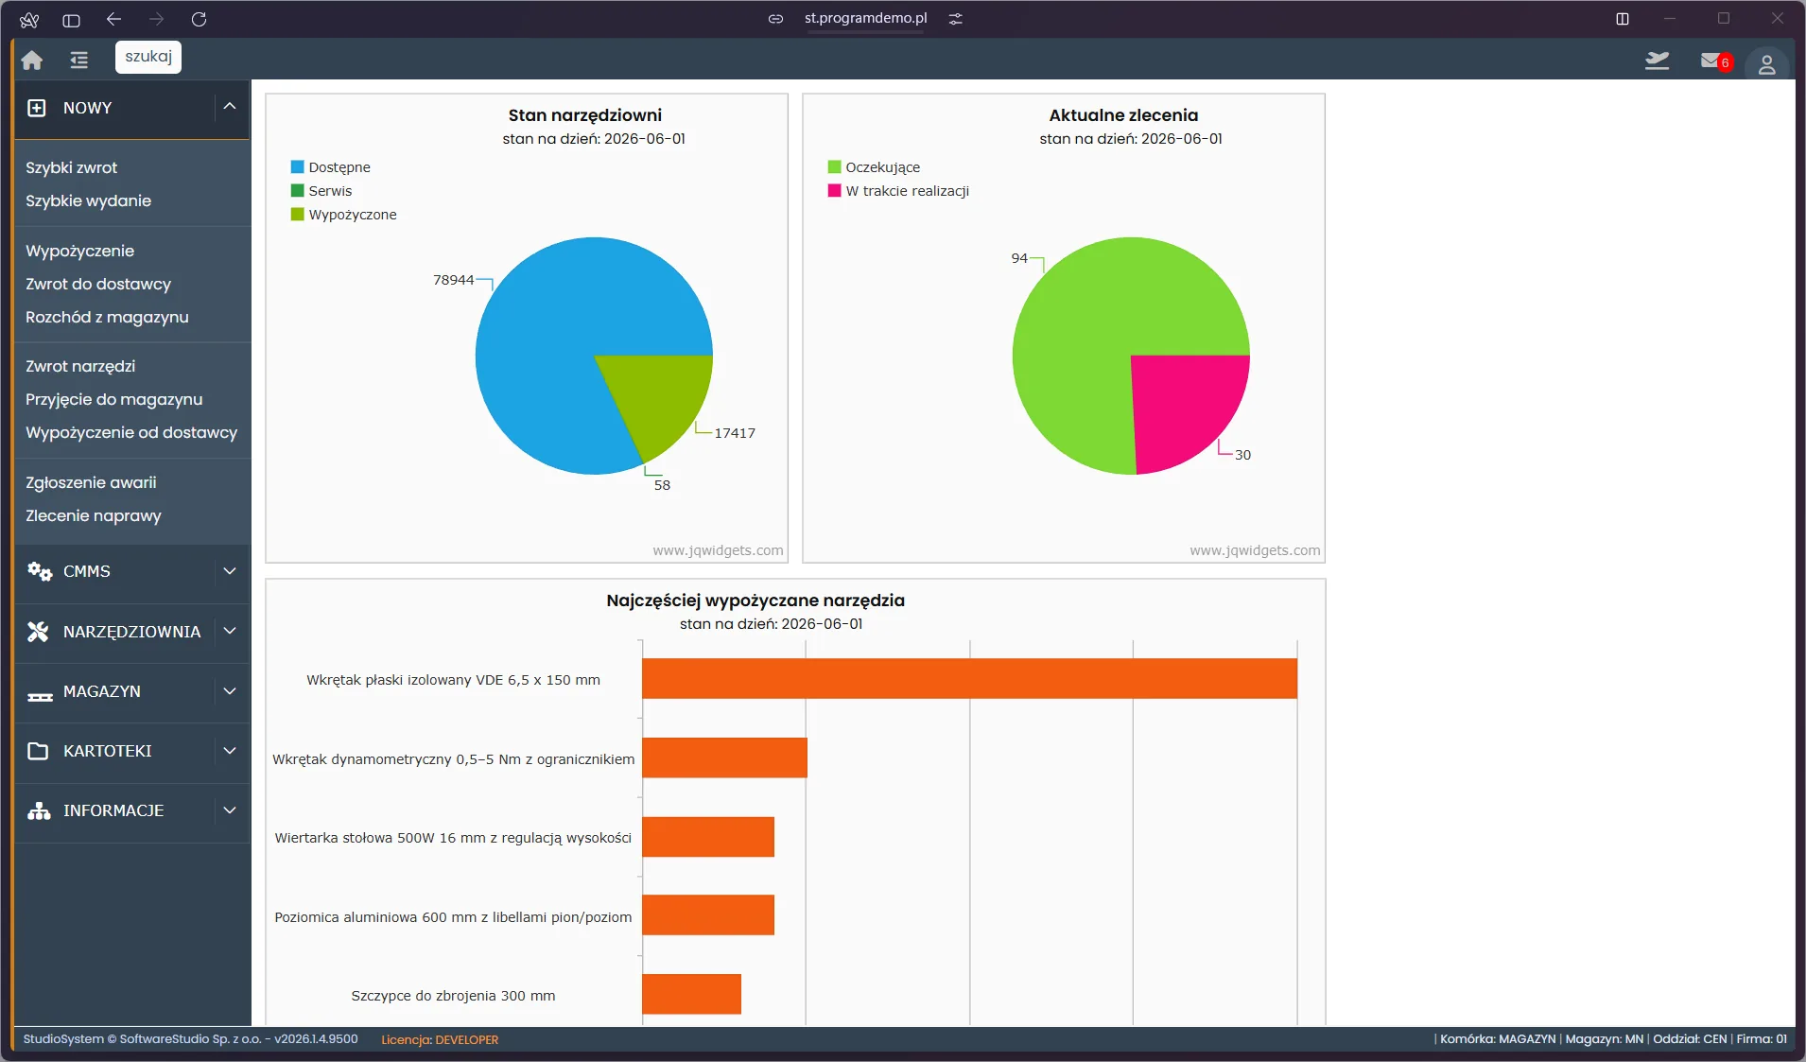Expand the MAGAZYN section chevron

(230, 691)
